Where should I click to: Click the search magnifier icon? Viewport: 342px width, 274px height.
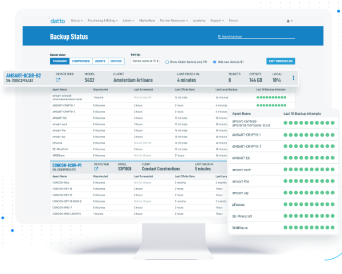(x=219, y=37)
